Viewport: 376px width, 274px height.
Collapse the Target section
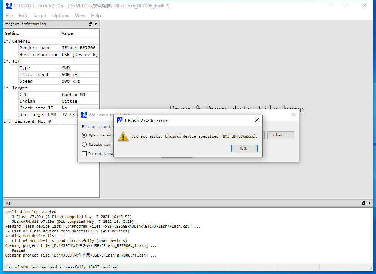pyautogui.click(x=7, y=88)
